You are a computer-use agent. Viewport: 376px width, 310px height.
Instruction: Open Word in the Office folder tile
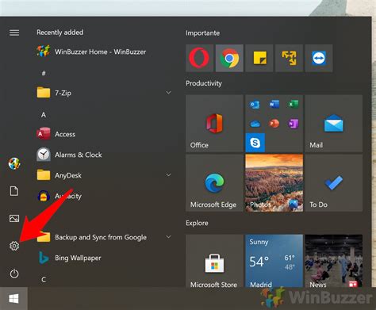point(274,104)
